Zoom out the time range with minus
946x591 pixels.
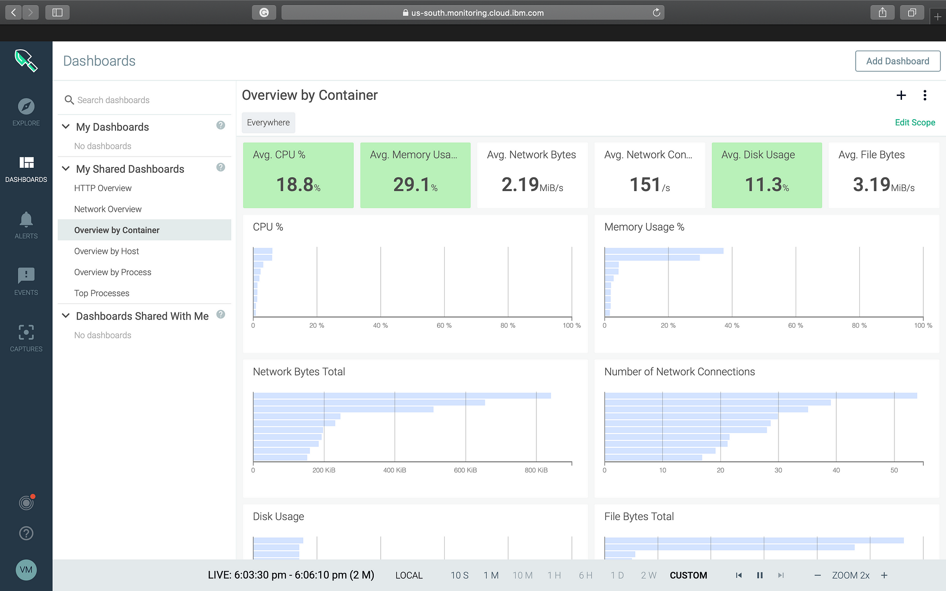[x=817, y=575]
